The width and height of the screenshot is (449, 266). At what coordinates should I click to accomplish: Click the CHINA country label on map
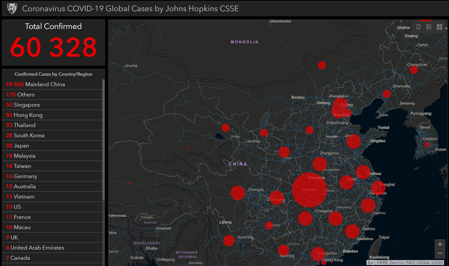coord(238,164)
